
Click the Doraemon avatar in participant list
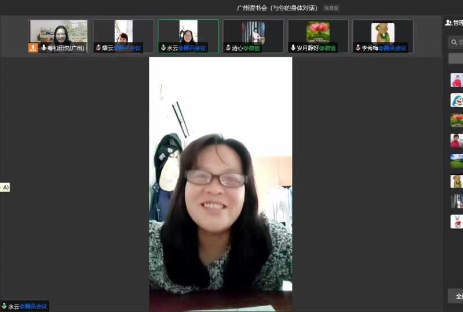[x=457, y=100]
